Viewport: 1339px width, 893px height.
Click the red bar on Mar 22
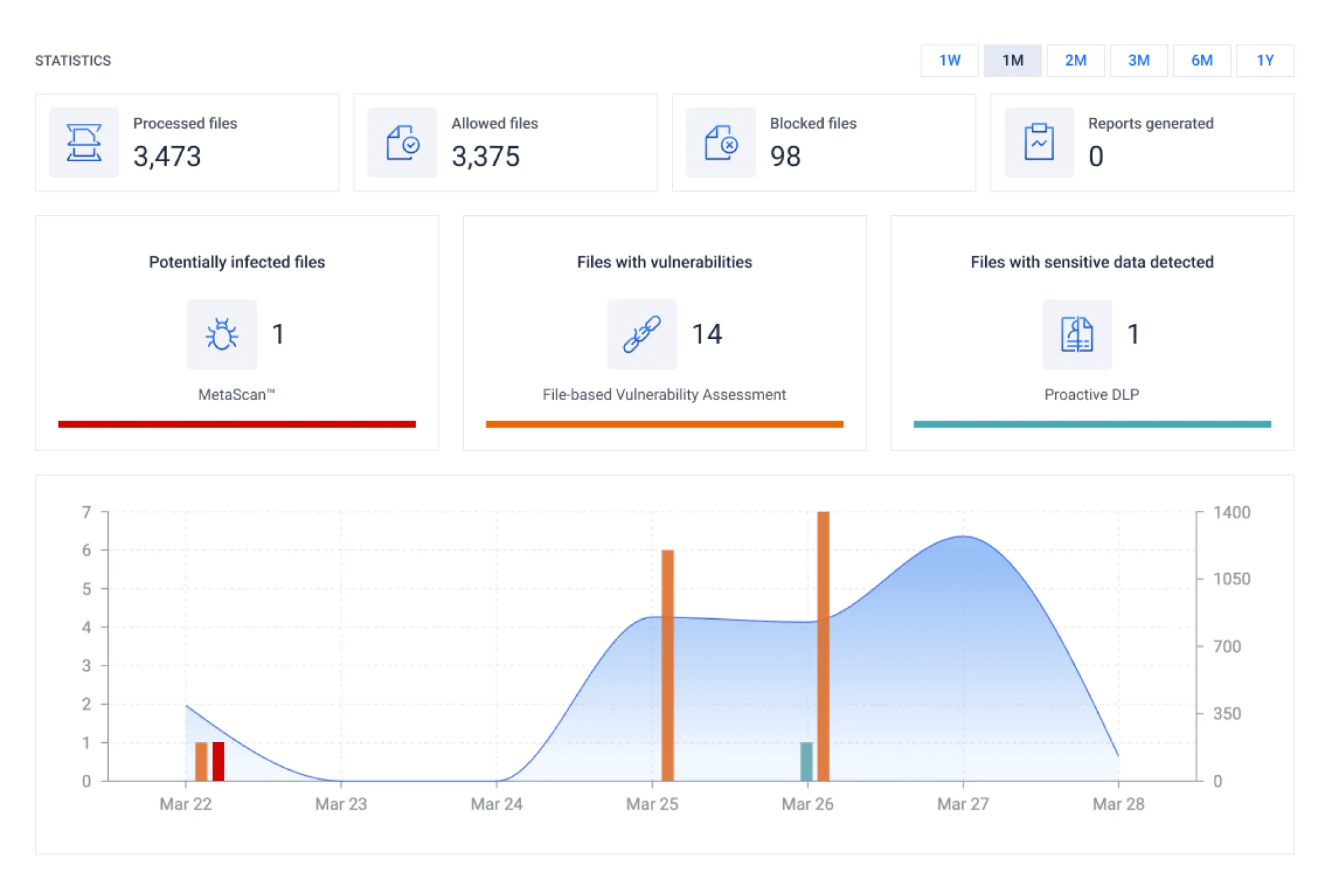[218, 761]
